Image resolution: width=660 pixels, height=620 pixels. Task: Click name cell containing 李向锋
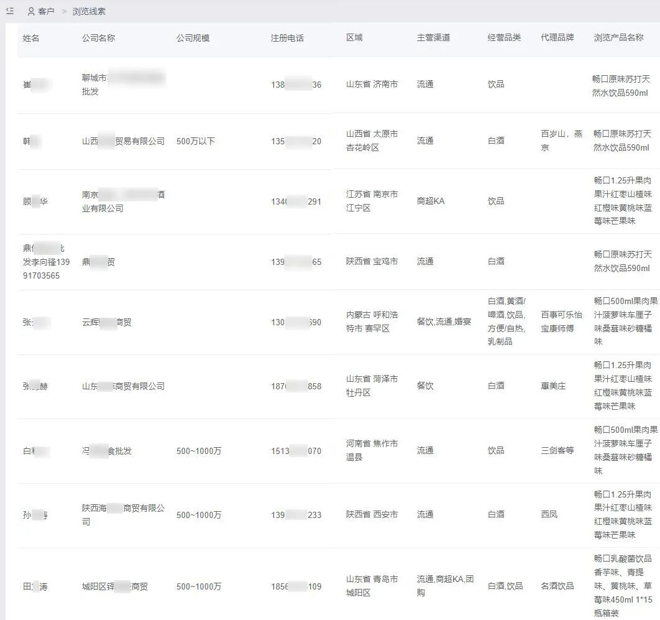(47, 262)
